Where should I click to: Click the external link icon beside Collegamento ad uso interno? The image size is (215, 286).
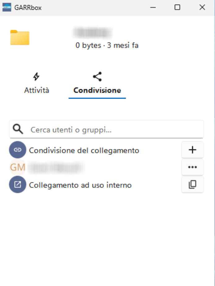(17, 184)
